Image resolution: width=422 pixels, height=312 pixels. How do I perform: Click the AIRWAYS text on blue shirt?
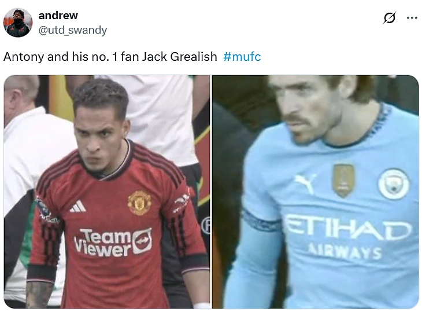346,252
